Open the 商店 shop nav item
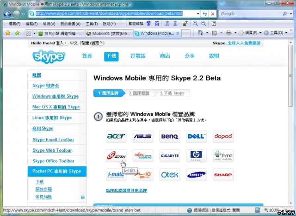This screenshot has width=296, height=216. coord(165,56)
